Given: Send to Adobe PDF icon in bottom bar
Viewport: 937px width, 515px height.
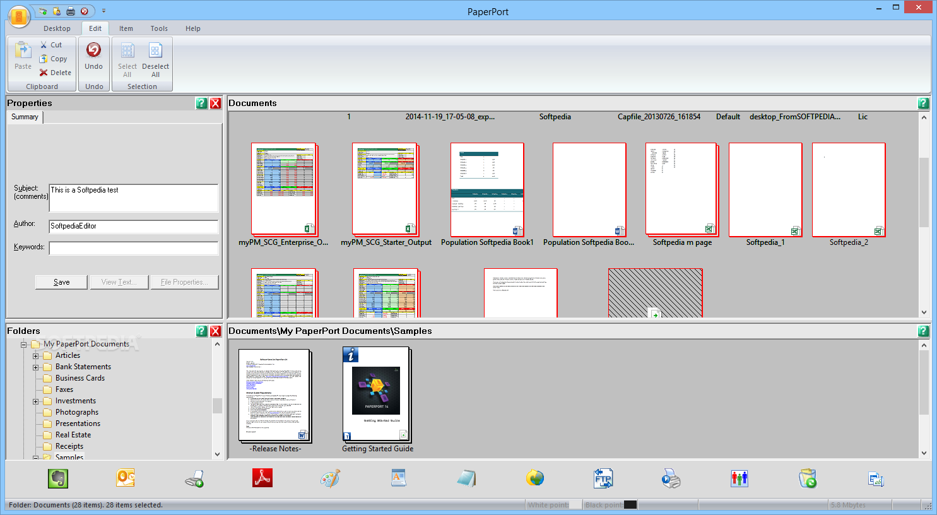Looking at the screenshot, I should pyautogui.click(x=262, y=478).
